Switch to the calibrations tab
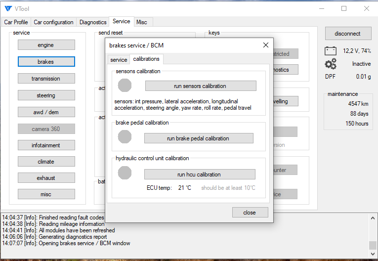The height and width of the screenshot is (261, 378). (x=146, y=59)
